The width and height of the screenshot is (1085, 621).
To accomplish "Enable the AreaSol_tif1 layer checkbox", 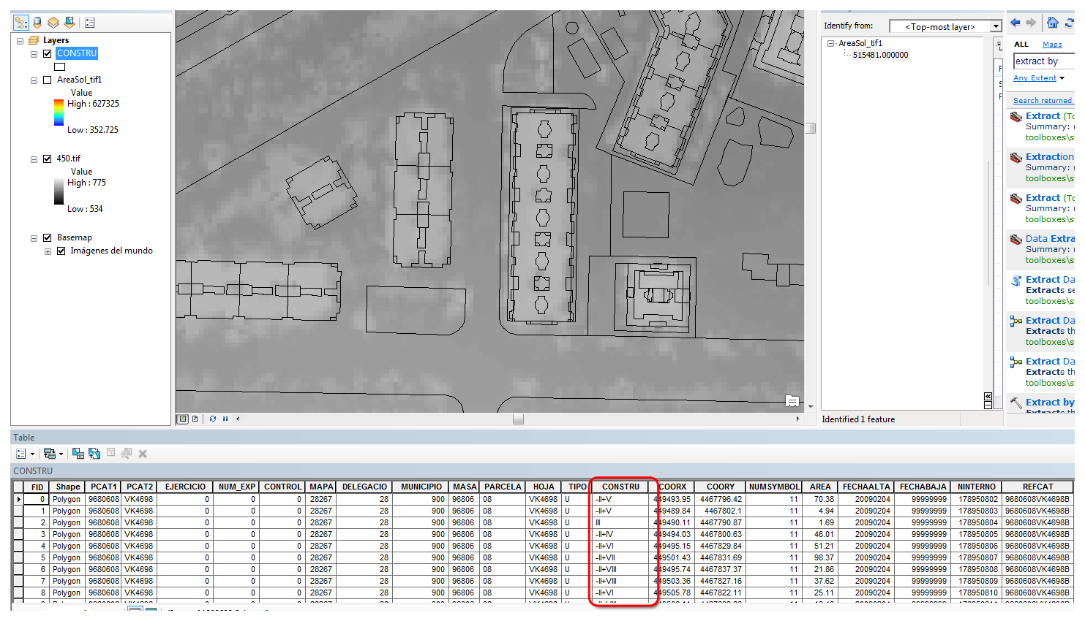I will click(48, 80).
